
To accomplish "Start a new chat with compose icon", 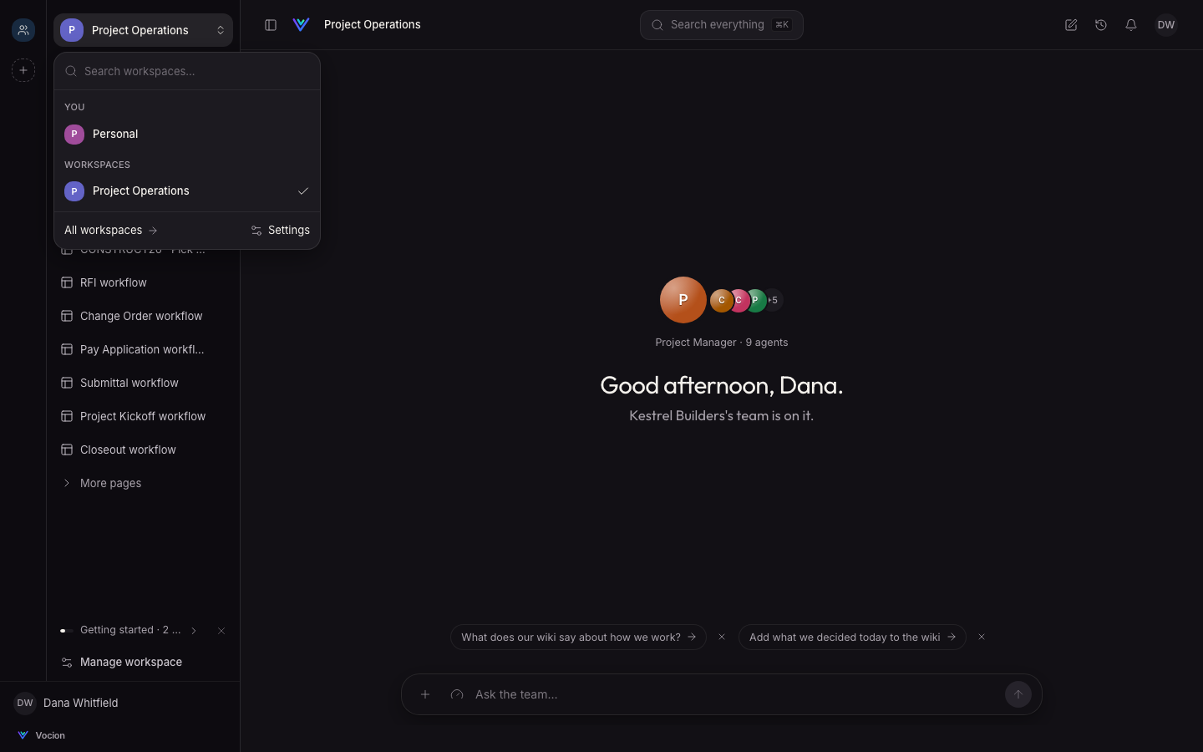I will 1071,25.
